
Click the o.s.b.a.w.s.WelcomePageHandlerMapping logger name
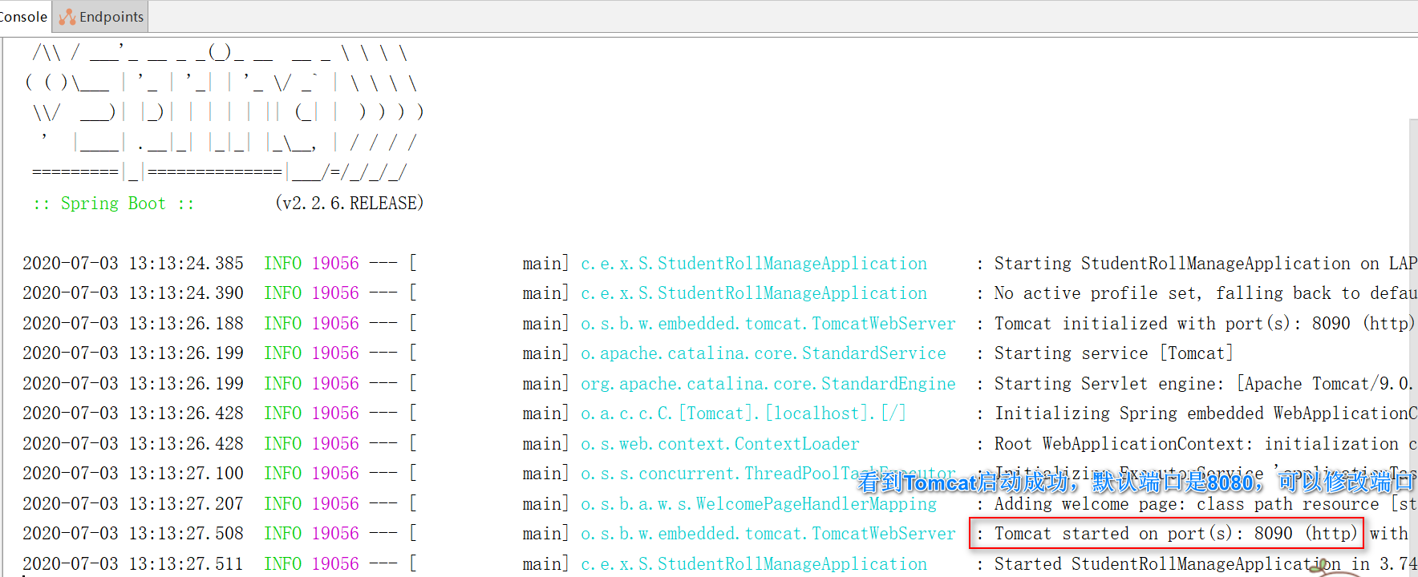pos(758,504)
